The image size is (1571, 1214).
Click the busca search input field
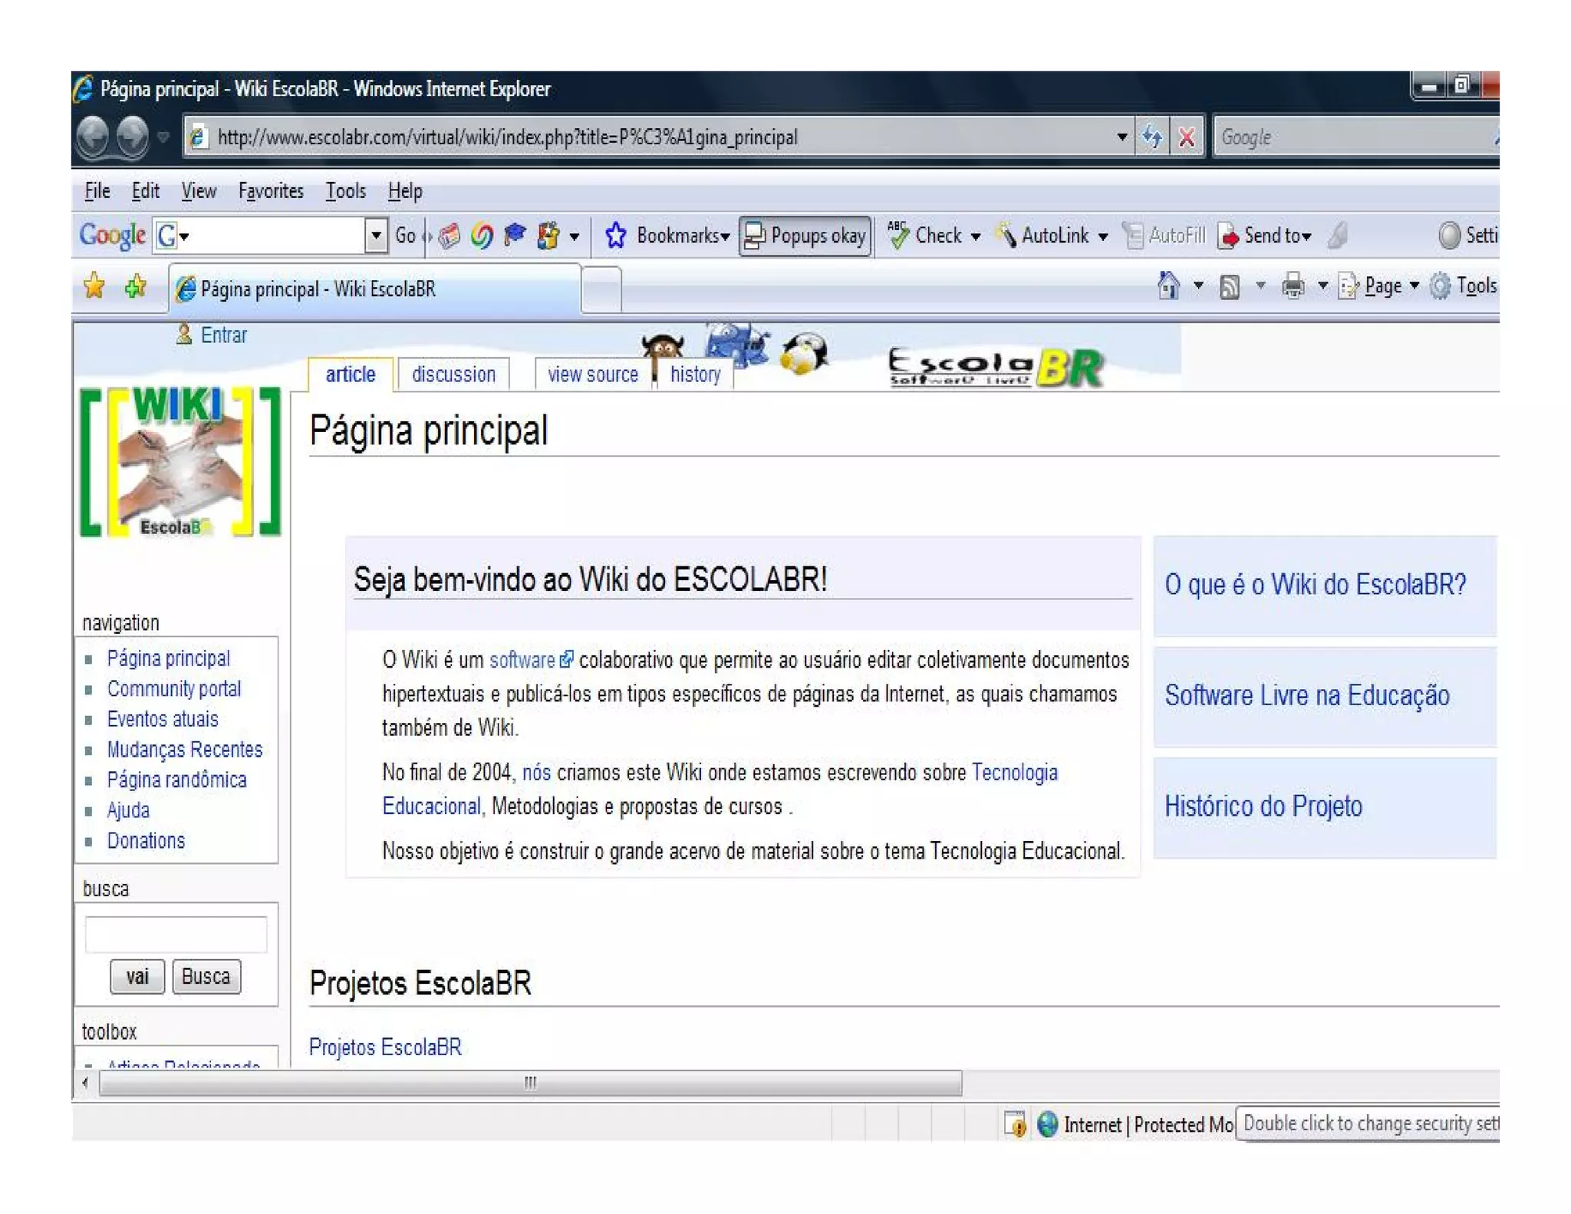(x=176, y=934)
